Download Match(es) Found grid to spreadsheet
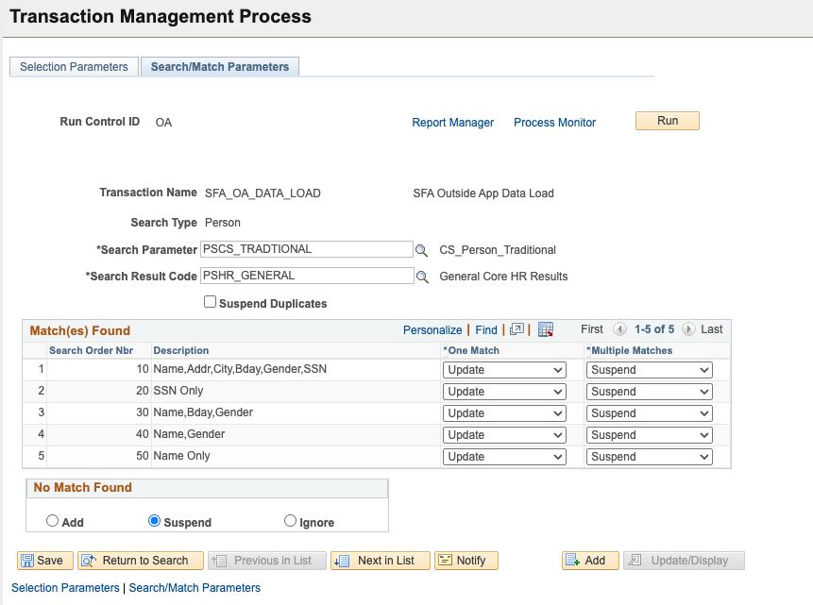 545,330
